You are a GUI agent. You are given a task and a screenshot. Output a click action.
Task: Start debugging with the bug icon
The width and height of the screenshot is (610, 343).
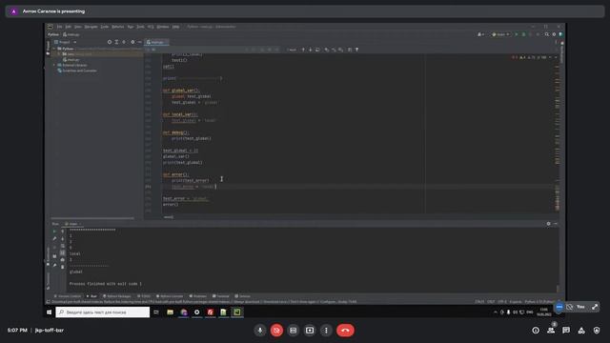click(523, 34)
